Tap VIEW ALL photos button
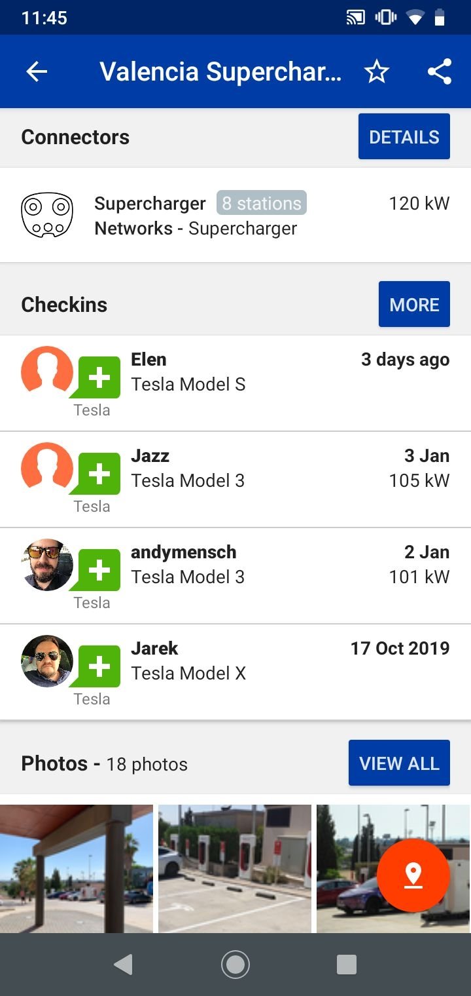The height and width of the screenshot is (996, 471). click(399, 763)
